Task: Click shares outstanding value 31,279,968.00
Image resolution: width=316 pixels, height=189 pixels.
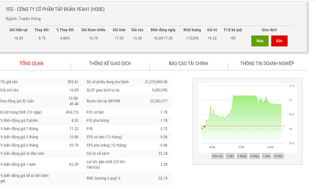Action: [x=156, y=82]
